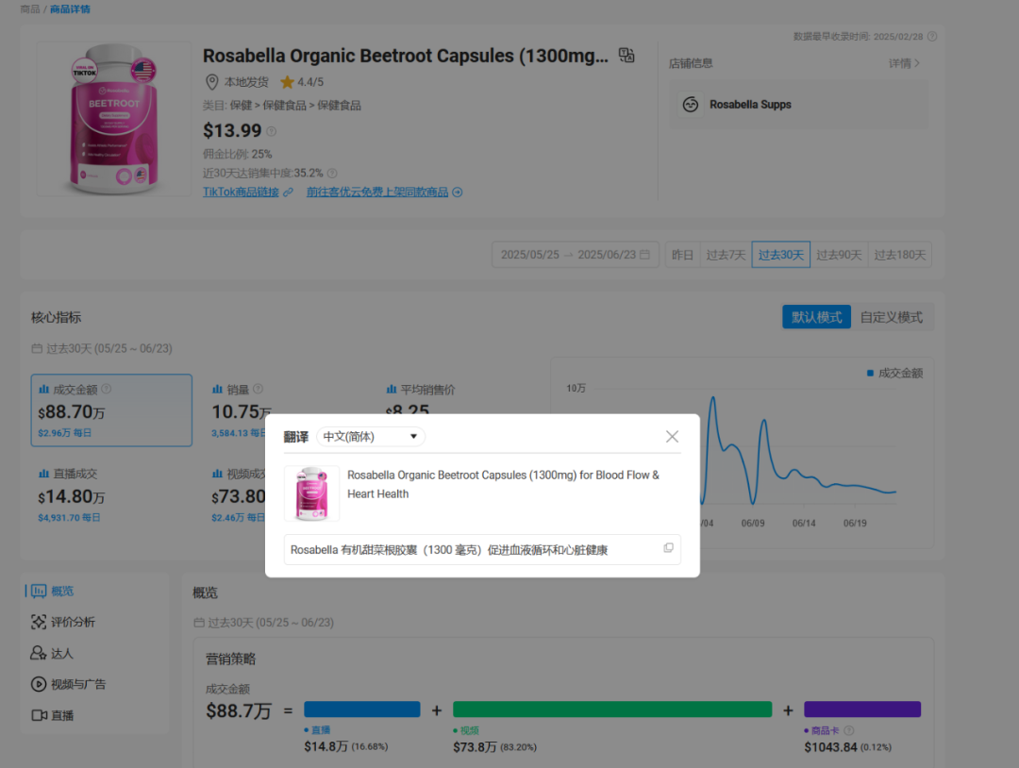The height and width of the screenshot is (768, 1019).
Task: Click help icon beside 近30天达销集中度
Action: click(332, 174)
